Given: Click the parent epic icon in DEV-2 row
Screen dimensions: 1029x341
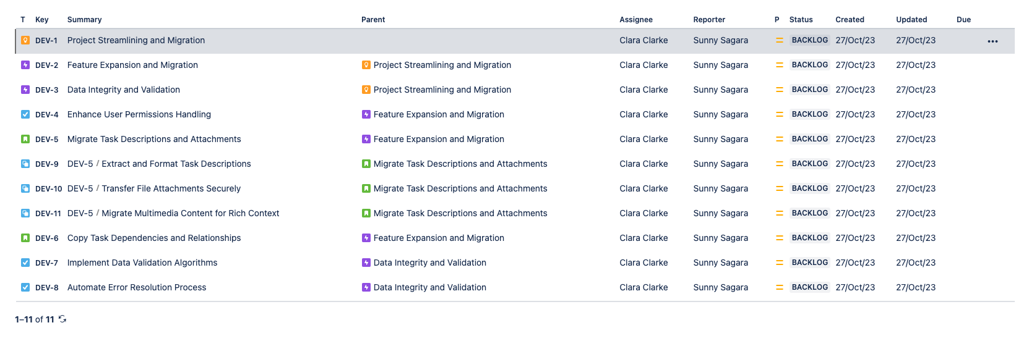Looking at the screenshot, I should tap(366, 65).
